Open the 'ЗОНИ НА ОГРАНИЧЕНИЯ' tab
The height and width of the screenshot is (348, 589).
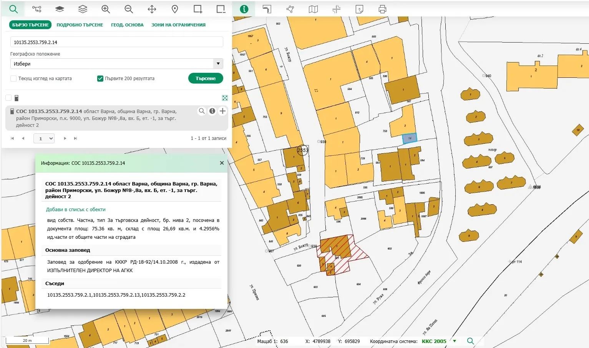178,25
